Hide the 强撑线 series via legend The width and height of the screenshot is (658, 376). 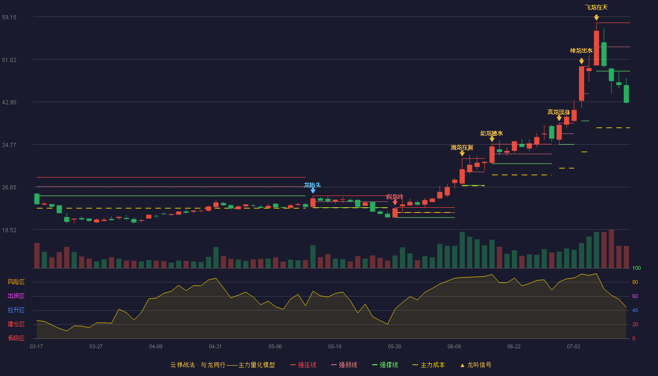coord(385,365)
